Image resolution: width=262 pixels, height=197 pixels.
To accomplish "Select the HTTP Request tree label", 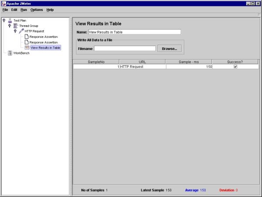I will (x=34, y=31).
